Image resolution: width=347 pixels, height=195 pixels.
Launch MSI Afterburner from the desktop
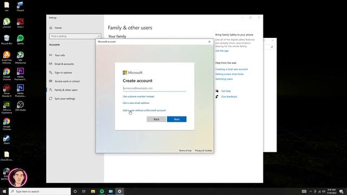click(x=21, y=57)
